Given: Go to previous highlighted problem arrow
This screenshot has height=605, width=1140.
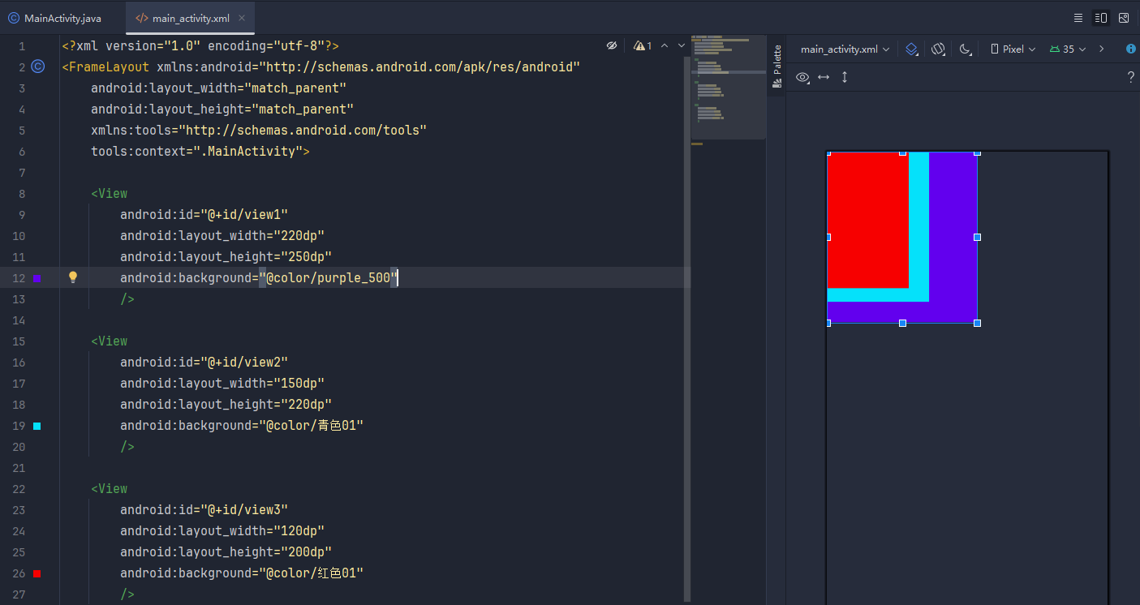Looking at the screenshot, I should [665, 46].
